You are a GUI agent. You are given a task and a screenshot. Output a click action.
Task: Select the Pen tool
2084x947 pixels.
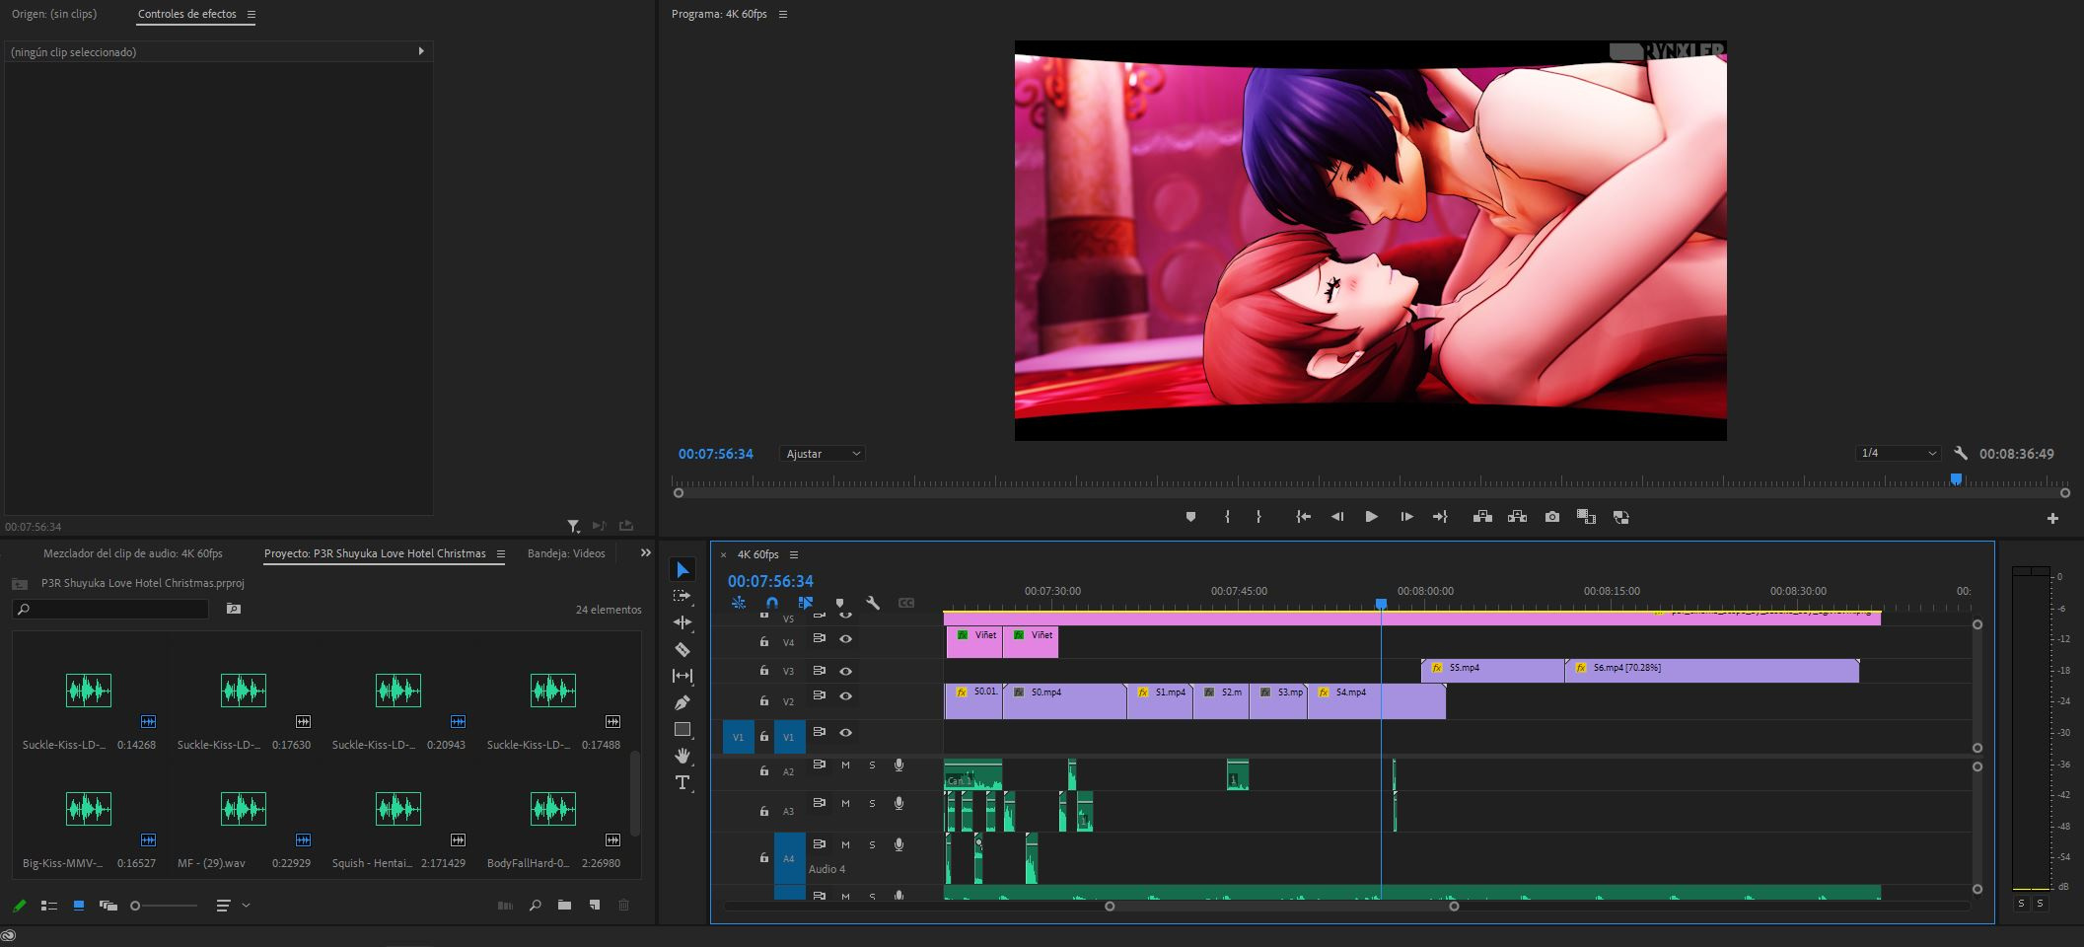coord(683,702)
